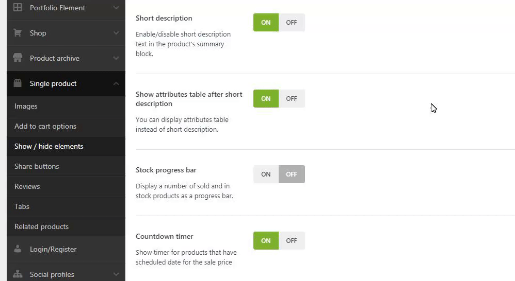Open Share buttons settings
The height and width of the screenshot is (281, 515).
click(37, 166)
